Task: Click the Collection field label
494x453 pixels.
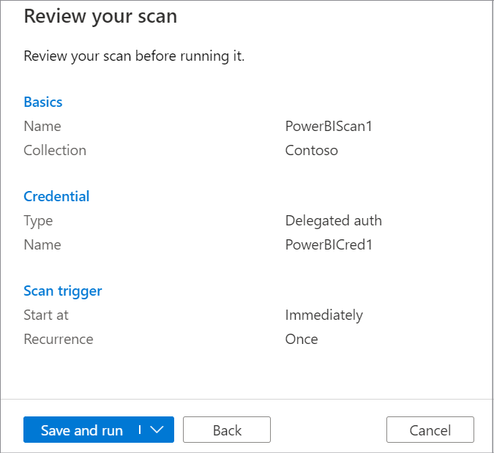Action: coord(55,150)
